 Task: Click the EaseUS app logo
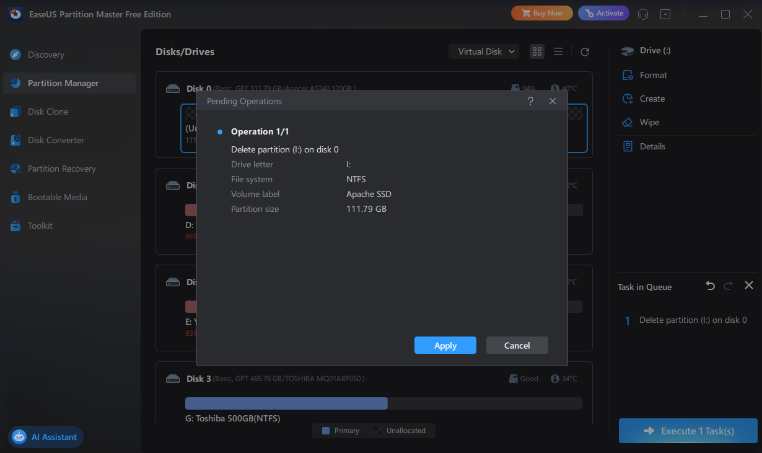[x=16, y=14]
